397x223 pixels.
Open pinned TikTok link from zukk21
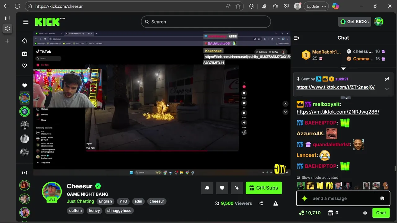coord(335,87)
